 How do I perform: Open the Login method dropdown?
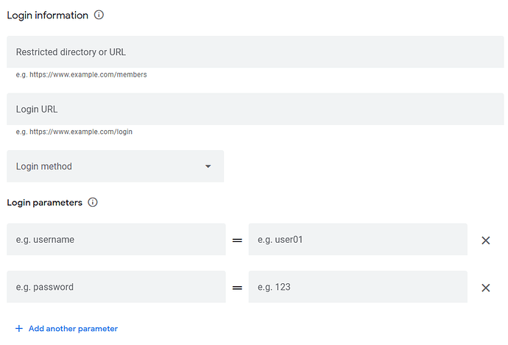(x=116, y=166)
